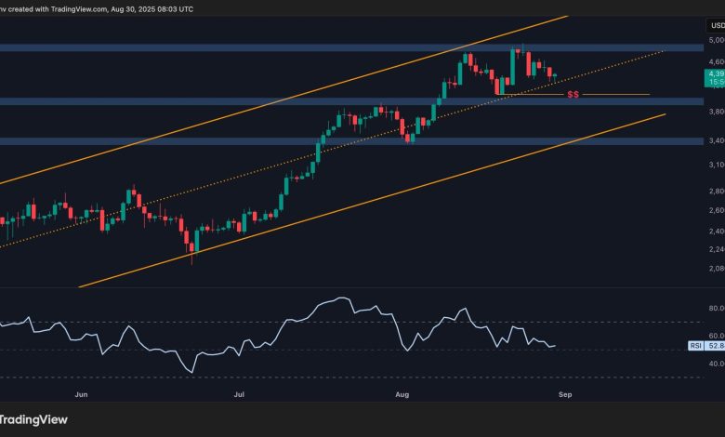Click the 2,08 price axis label
The width and height of the screenshot is (725, 437).
[x=717, y=268]
